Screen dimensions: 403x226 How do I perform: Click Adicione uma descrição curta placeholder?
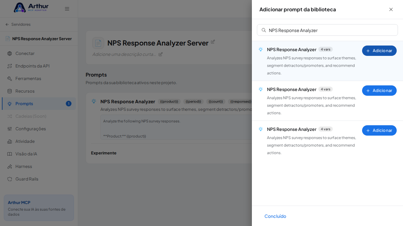pyautogui.click(x=124, y=54)
